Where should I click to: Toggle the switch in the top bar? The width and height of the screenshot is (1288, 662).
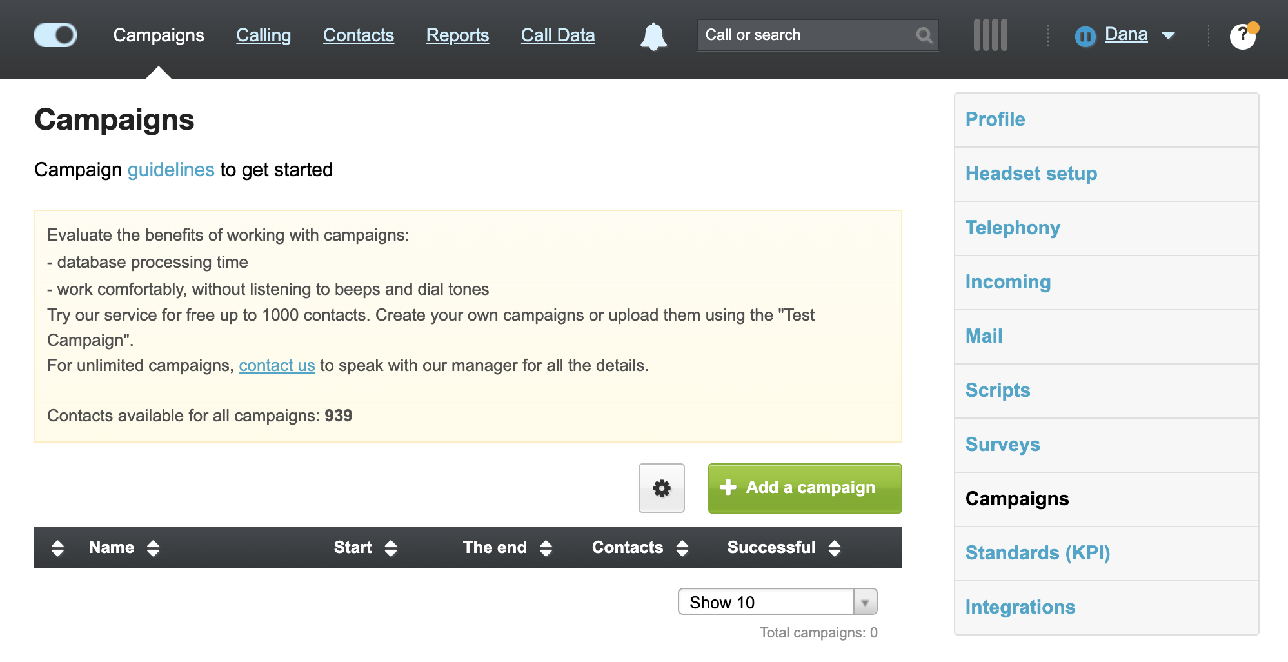(55, 35)
